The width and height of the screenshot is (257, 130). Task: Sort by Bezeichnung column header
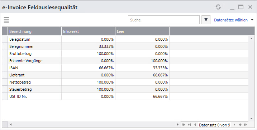[x=34, y=31]
